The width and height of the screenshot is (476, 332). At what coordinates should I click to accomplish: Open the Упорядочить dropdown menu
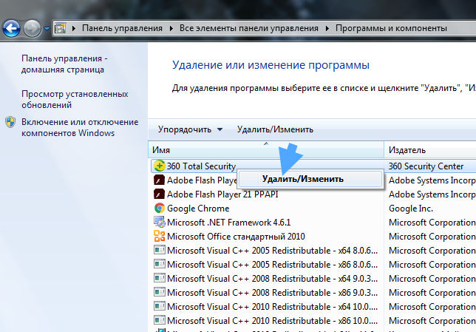click(190, 129)
